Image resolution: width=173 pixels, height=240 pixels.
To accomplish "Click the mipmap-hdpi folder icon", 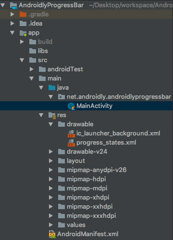I will click(x=62, y=179).
